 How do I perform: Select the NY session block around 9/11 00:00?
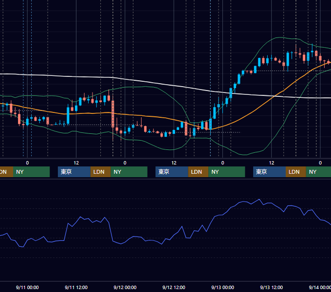pos(31,172)
